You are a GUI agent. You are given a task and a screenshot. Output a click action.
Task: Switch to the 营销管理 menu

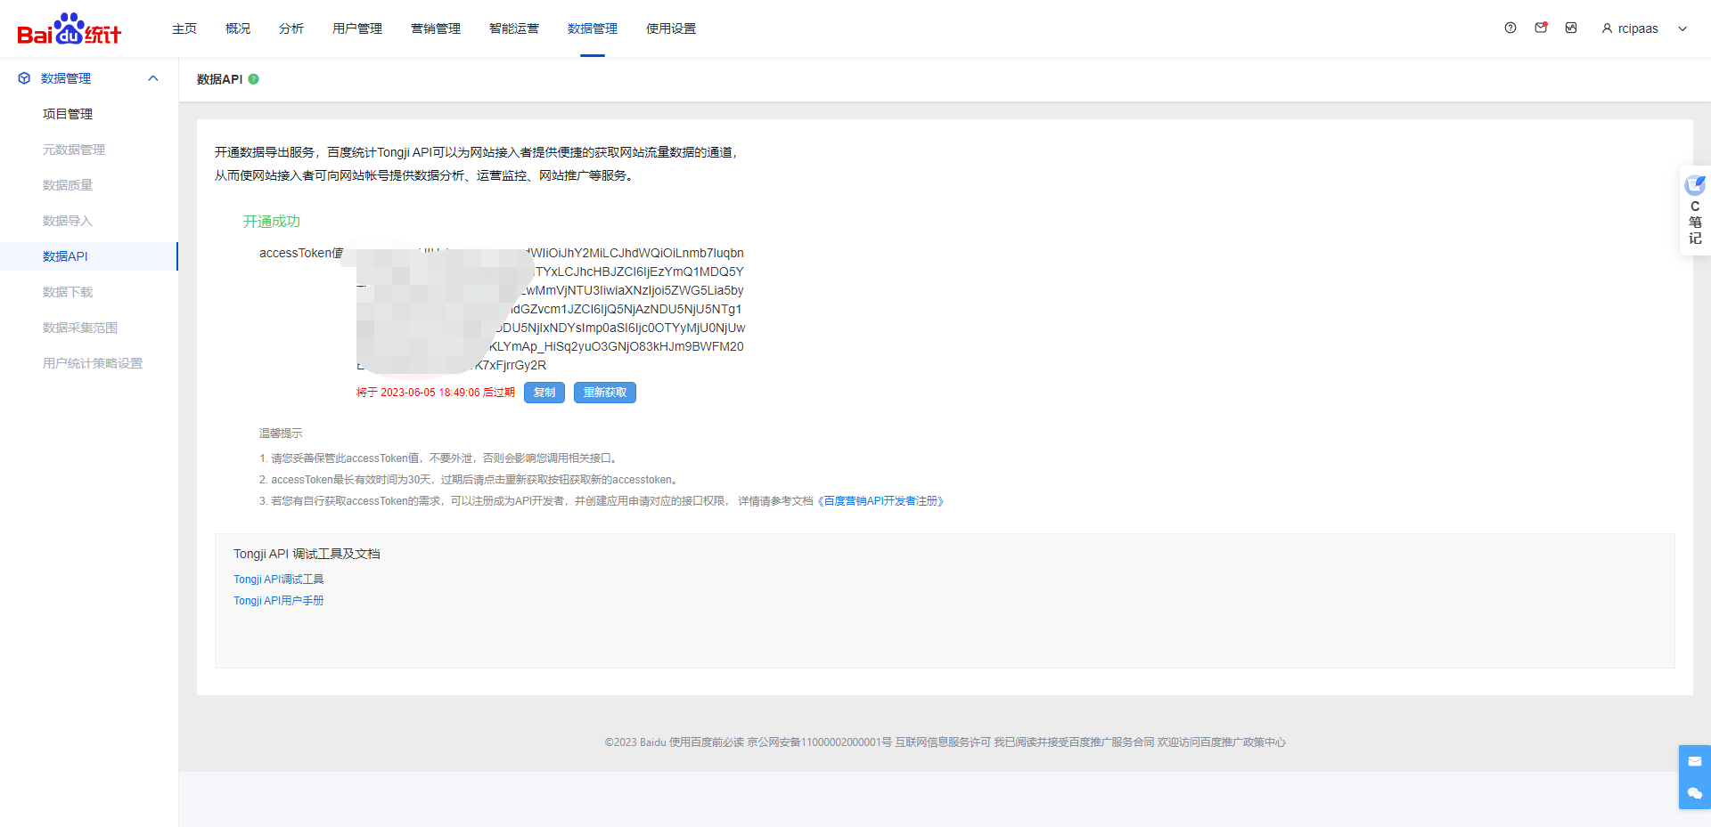point(435,28)
